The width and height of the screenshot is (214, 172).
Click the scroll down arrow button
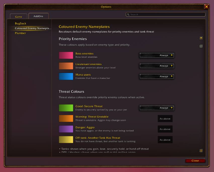point(201,150)
